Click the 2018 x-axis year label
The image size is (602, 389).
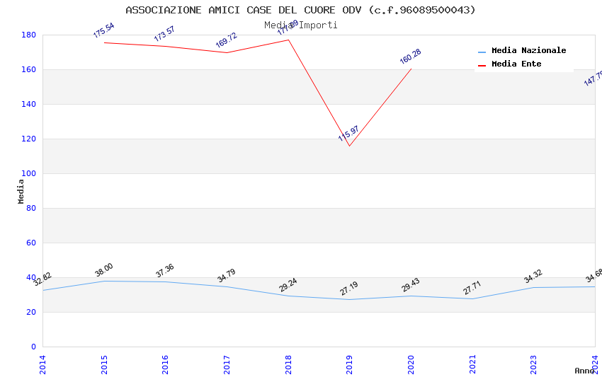tap(288, 364)
